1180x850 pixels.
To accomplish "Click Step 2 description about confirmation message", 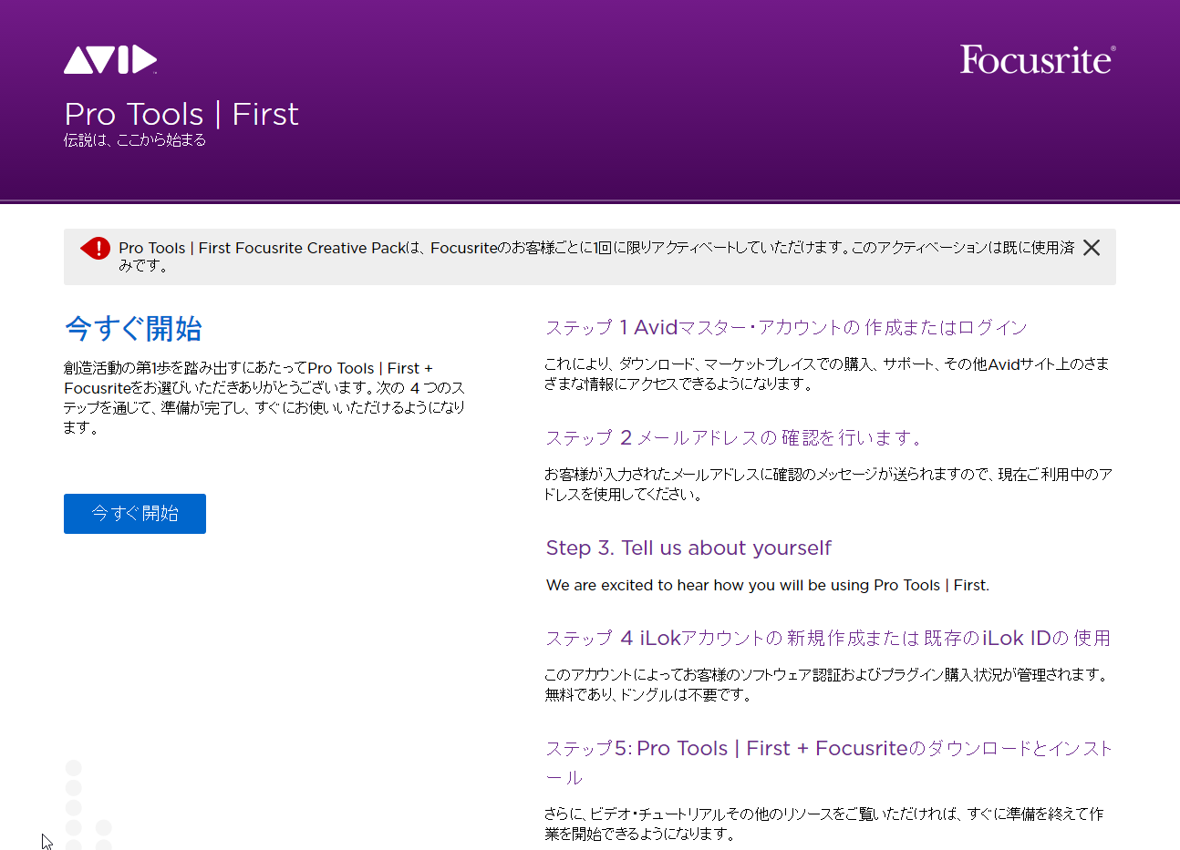I will [x=828, y=484].
